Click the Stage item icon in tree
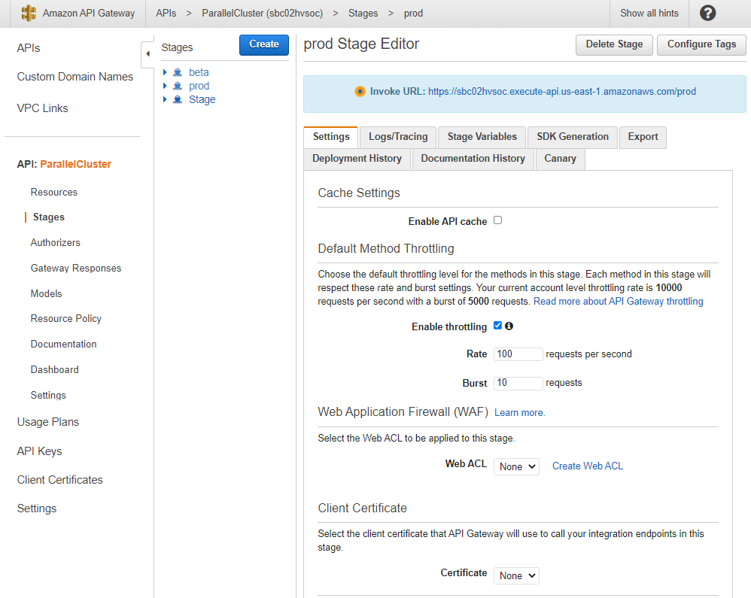This screenshot has width=751, height=598. click(178, 100)
